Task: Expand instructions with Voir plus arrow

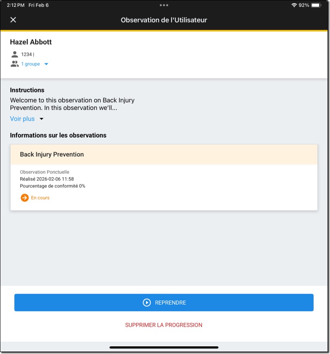Action: [41, 119]
